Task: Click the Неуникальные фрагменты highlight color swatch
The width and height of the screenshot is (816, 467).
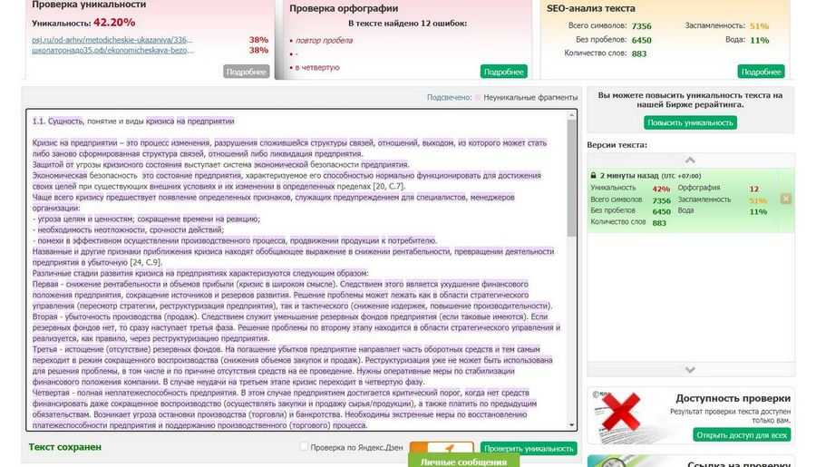Action: 477,97
